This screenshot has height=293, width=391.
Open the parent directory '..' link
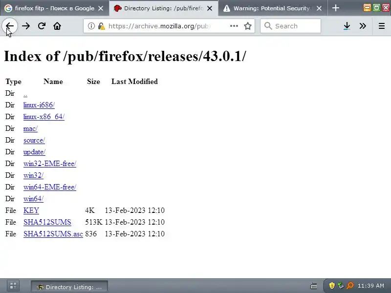tap(25, 94)
